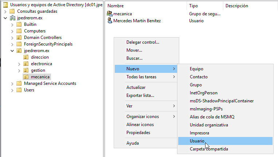Click the gestion organizational unit icon
Viewport: 278px width, 157px height.
[26, 70]
